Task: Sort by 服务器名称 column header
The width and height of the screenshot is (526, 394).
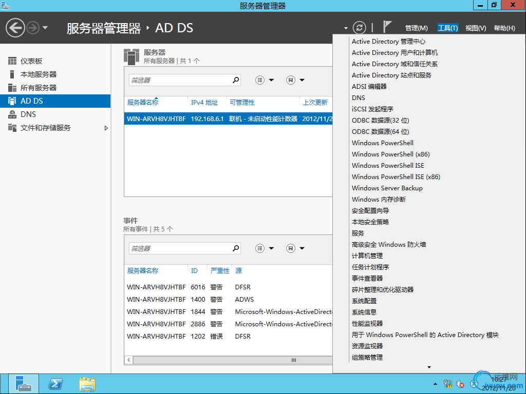Action: (x=143, y=103)
